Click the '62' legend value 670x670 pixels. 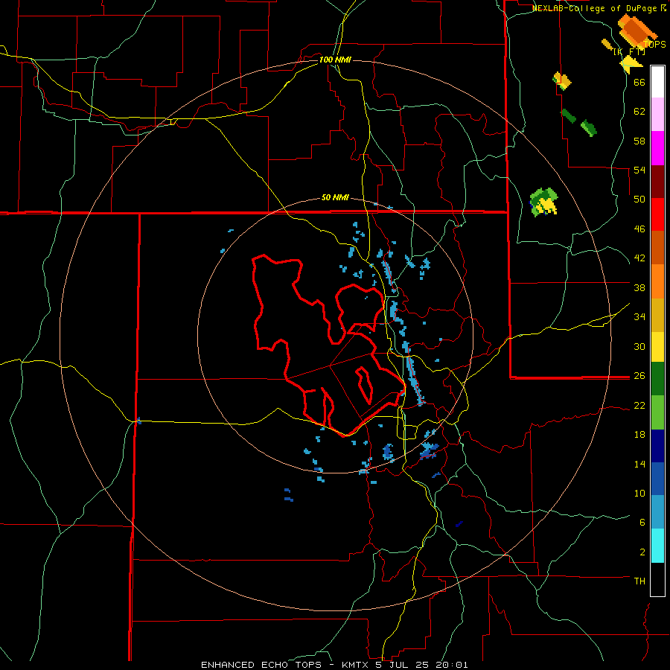click(x=639, y=112)
